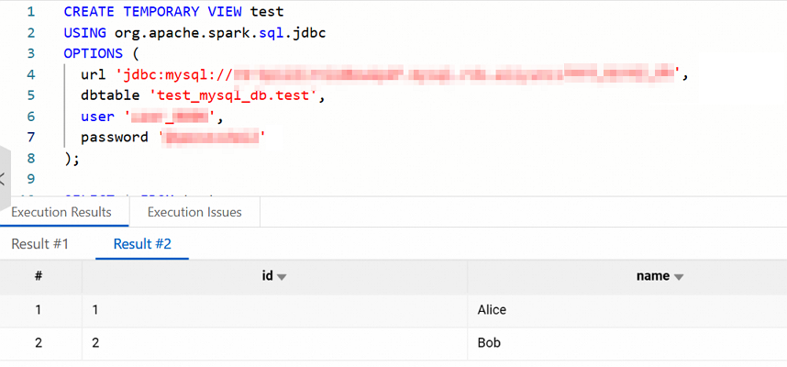Click the # column header

(39, 276)
